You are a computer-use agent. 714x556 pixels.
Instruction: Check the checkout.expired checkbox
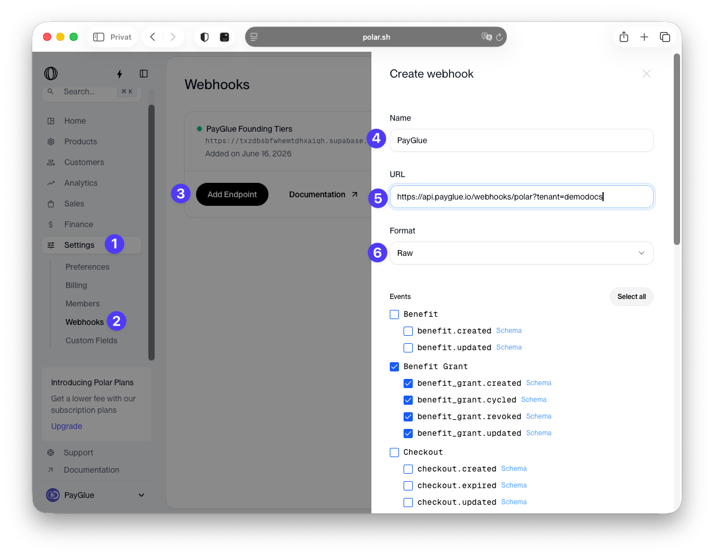(408, 486)
